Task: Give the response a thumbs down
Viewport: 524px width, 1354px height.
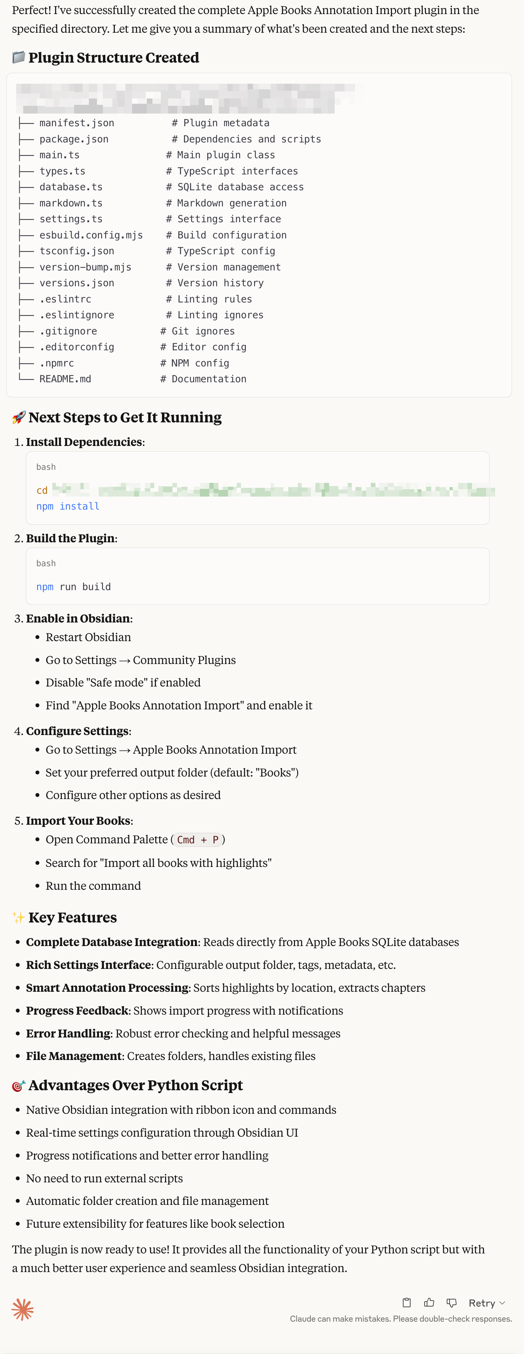Action: (x=452, y=1302)
